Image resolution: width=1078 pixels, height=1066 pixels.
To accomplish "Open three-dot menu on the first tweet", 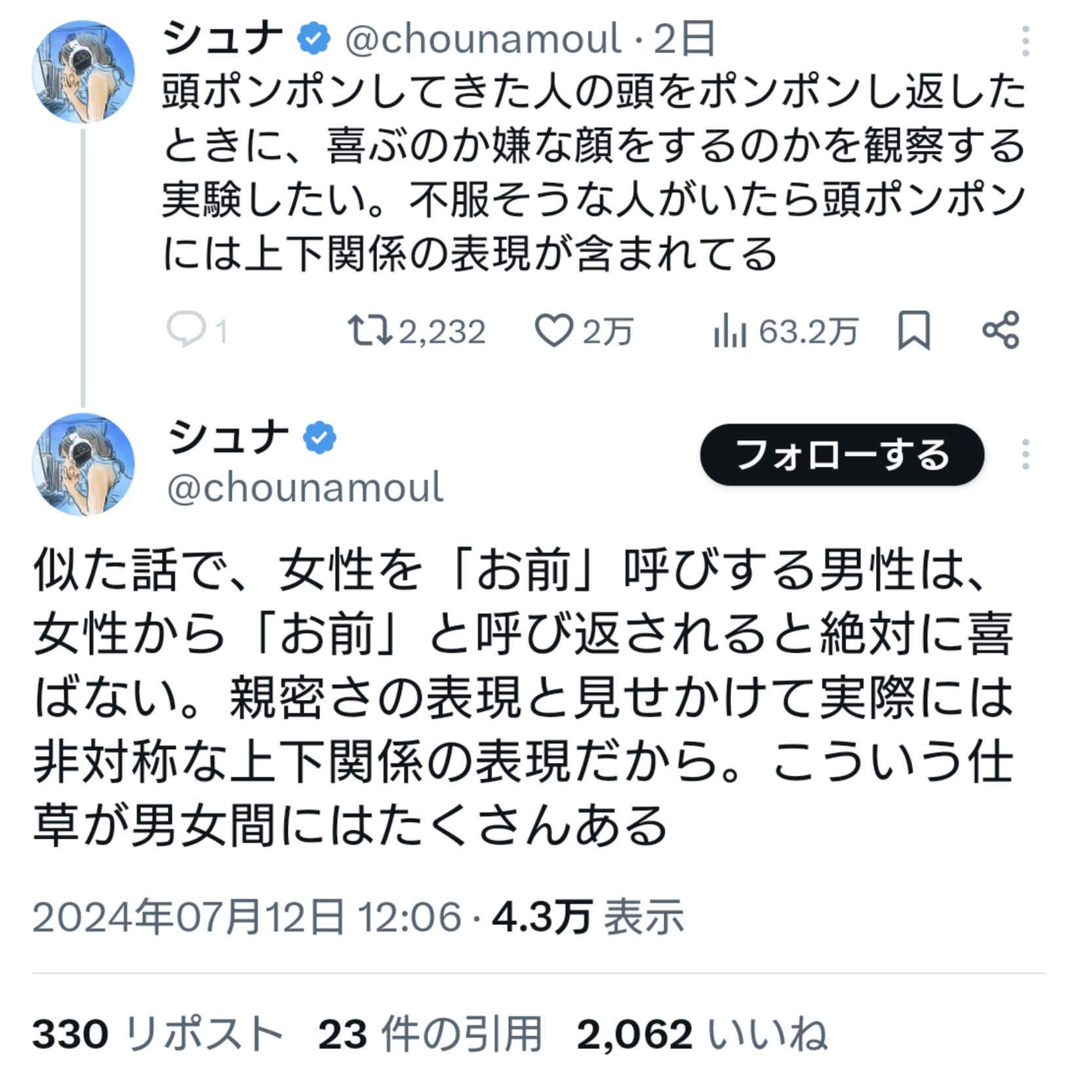I will point(1025,41).
